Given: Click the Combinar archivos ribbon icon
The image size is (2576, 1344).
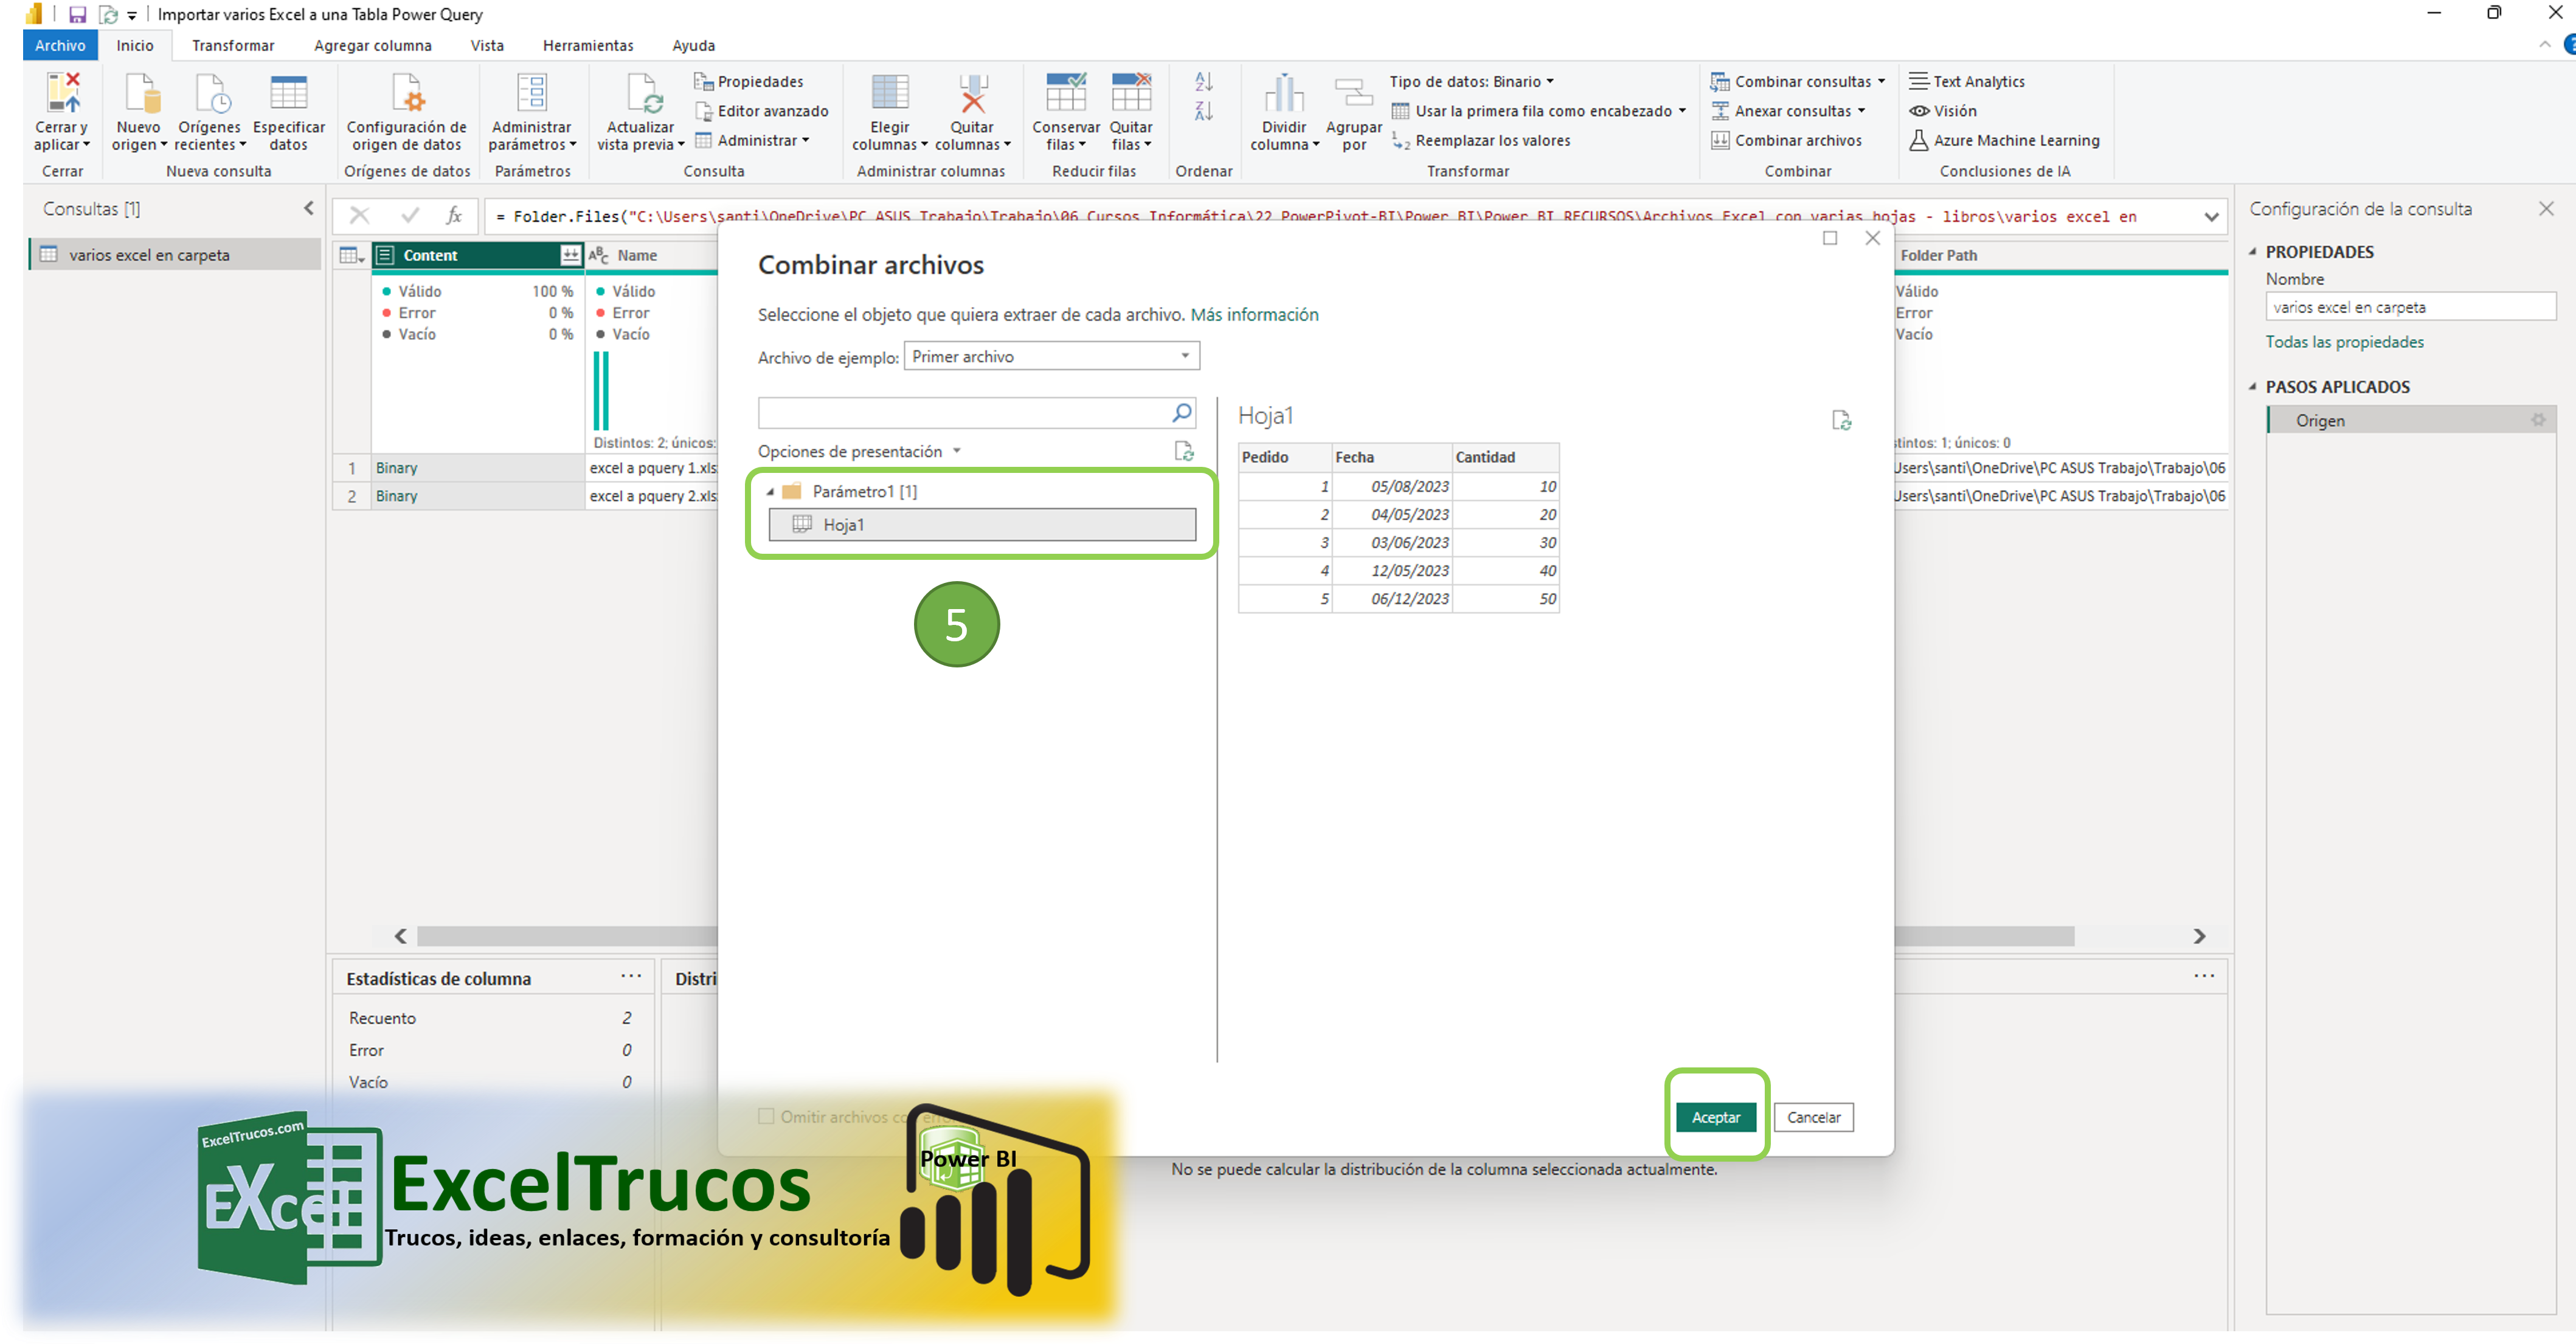Looking at the screenshot, I should 1720,141.
